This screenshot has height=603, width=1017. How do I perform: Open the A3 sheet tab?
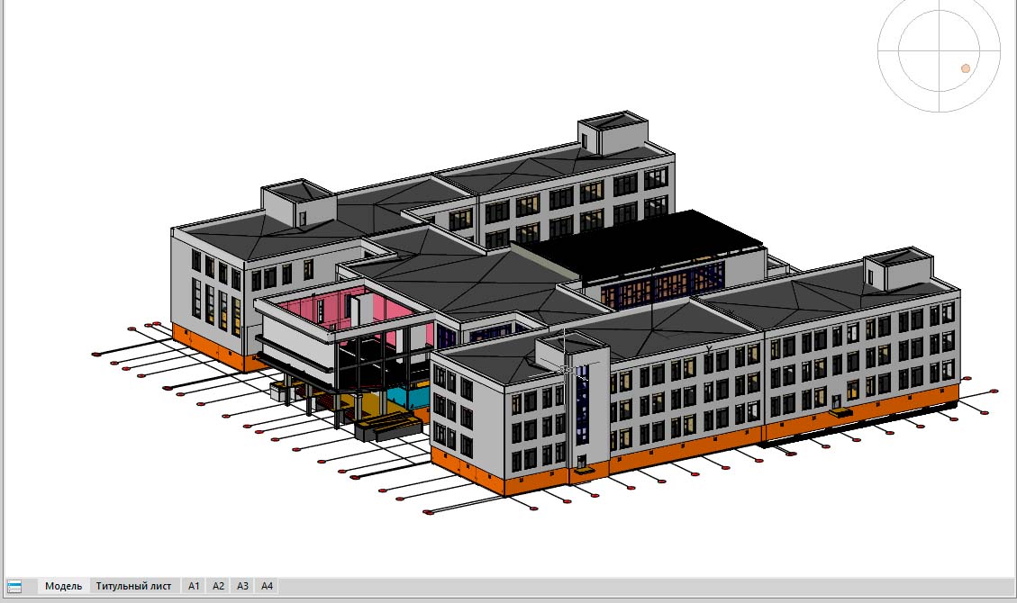242,586
